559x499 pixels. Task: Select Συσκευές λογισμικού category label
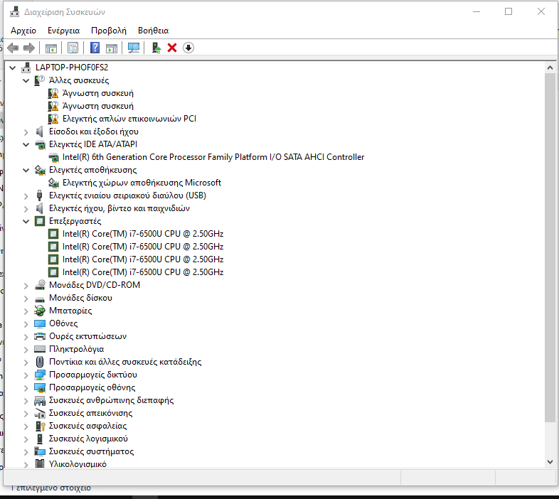[88, 439]
